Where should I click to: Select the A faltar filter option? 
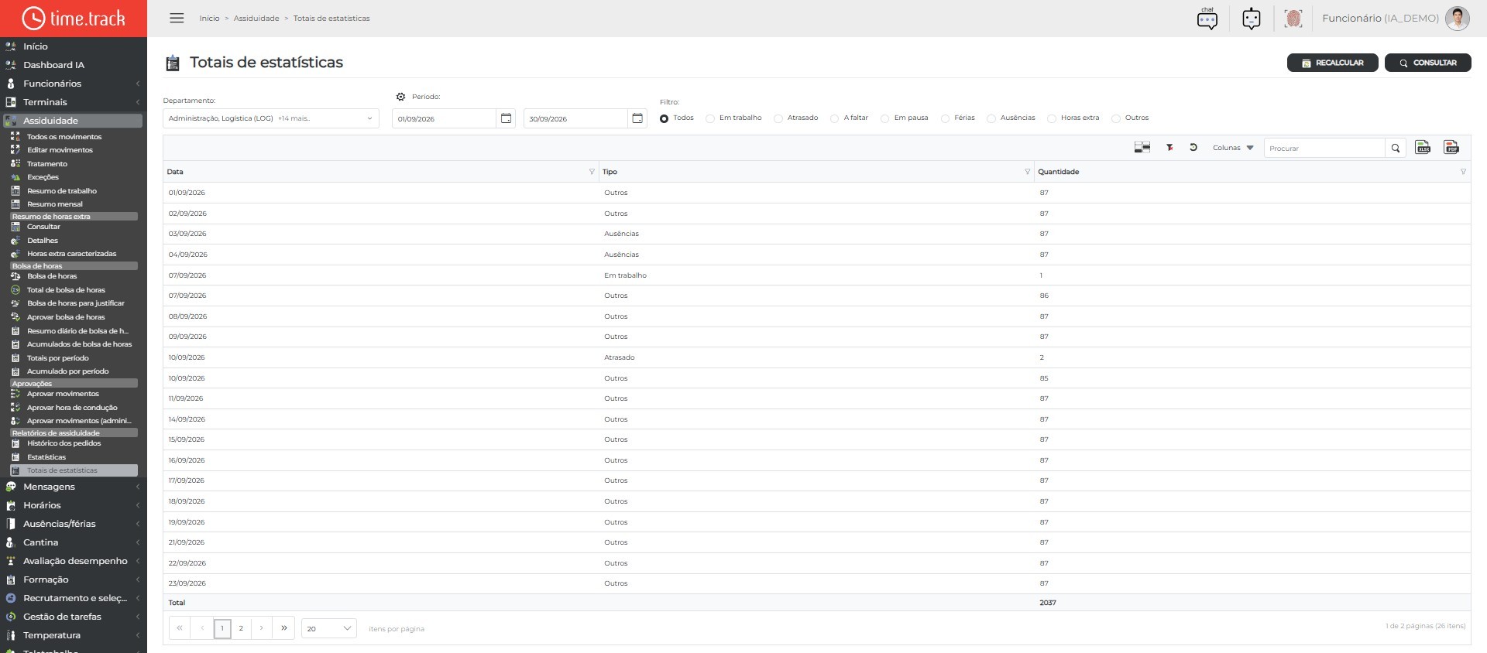pyautogui.click(x=834, y=118)
